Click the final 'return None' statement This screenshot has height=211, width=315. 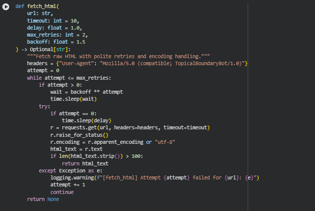coord(43,199)
